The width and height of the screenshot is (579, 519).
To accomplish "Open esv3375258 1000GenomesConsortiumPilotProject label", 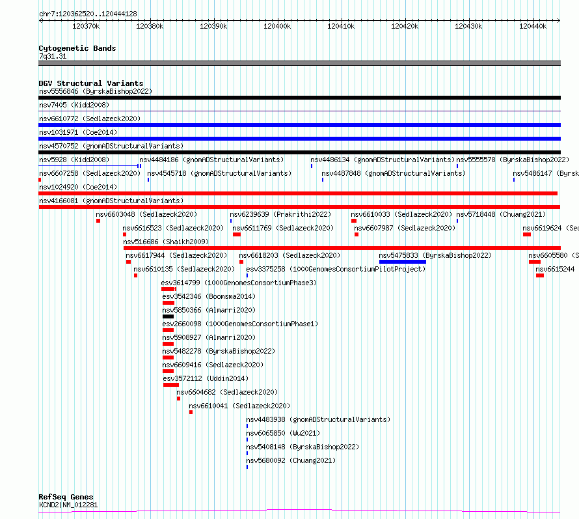I will click(x=336, y=269).
